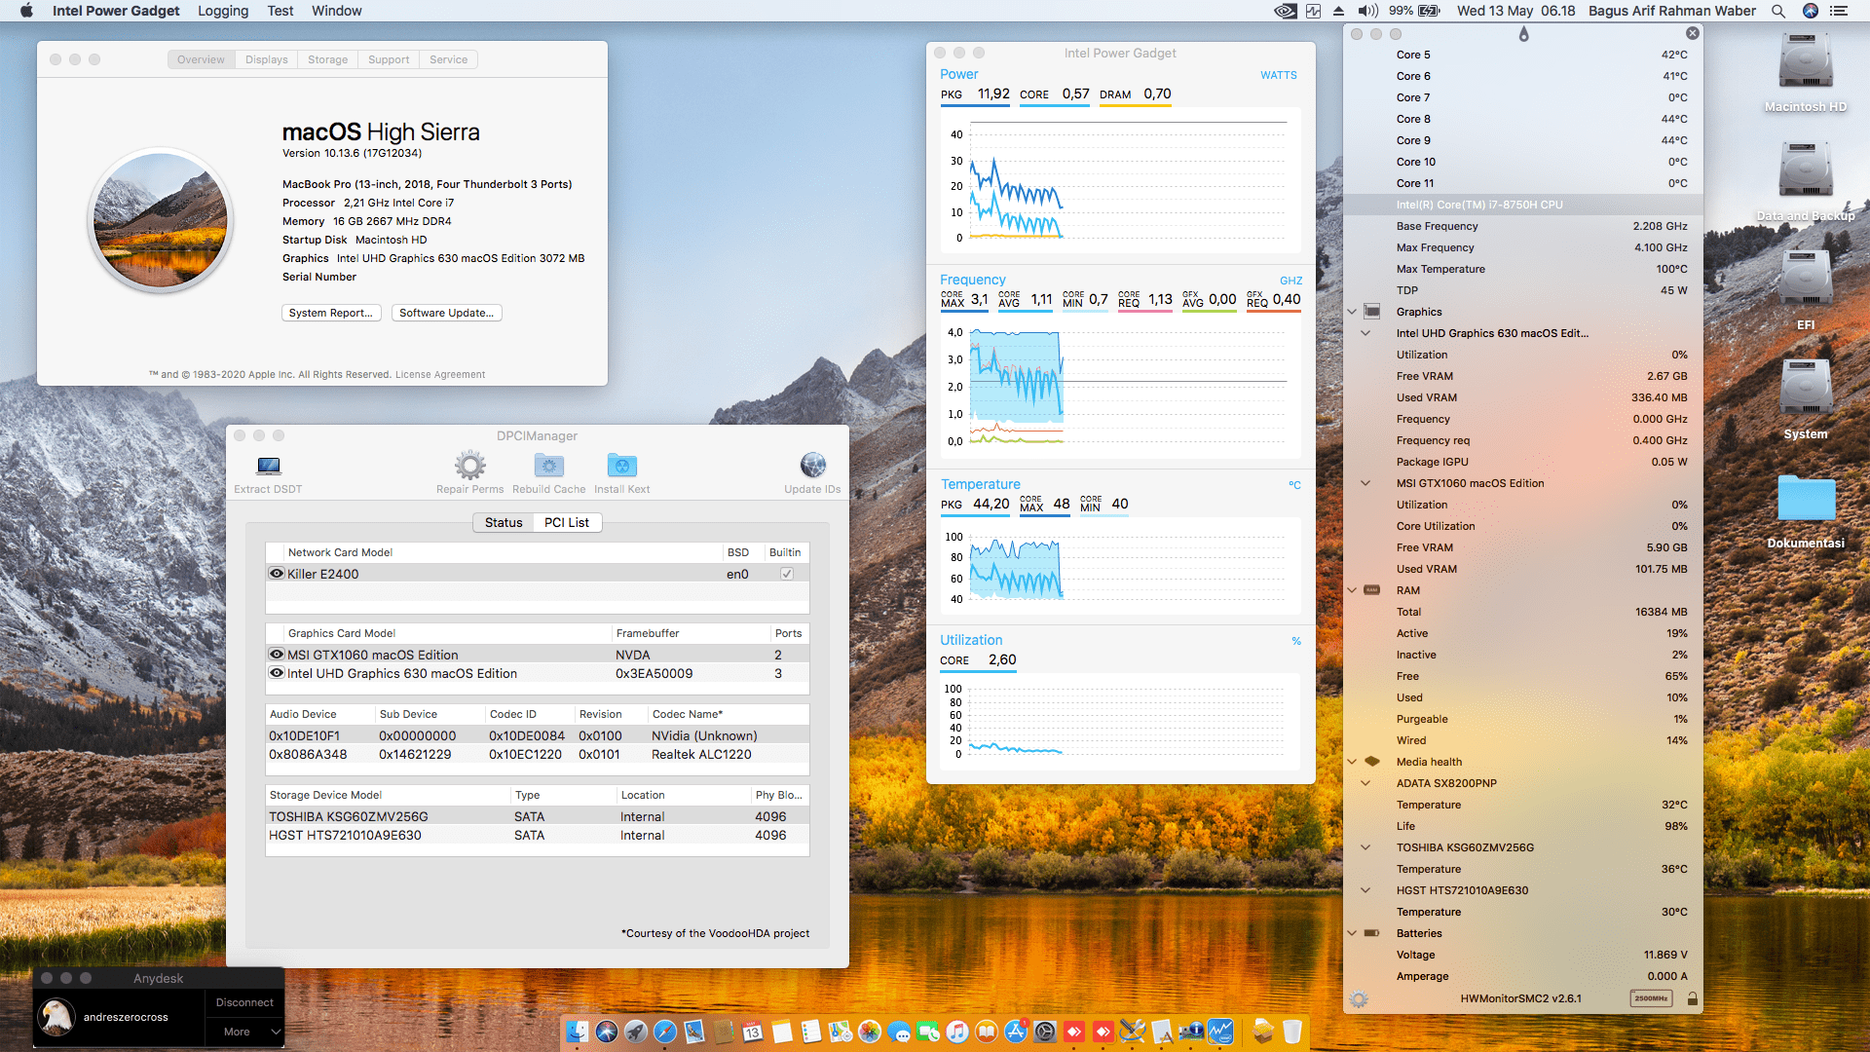Viewport: 1870px width, 1052px height.
Task: Open Safari from the dock
Action: (x=665, y=1032)
